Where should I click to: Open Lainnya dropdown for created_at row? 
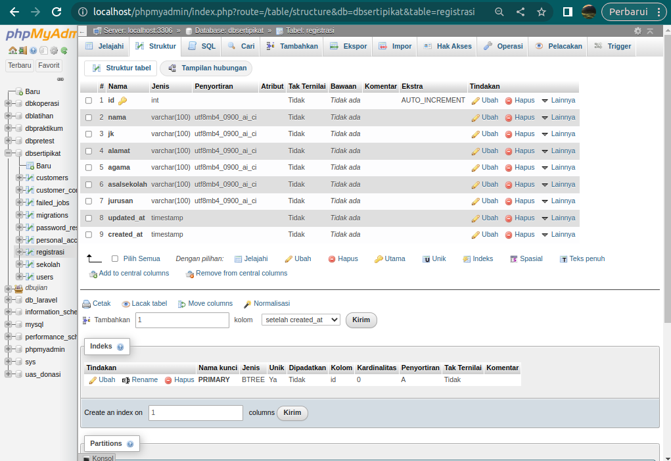tap(559, 234)
